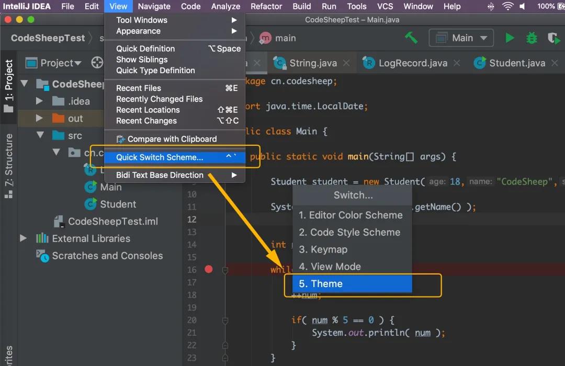The image size is (565, 366).
Task: Build project with the hammer icon
Action: coord(411,38)
